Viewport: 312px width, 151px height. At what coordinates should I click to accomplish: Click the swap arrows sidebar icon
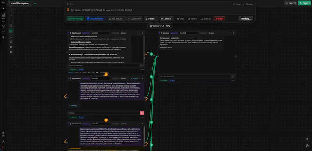point(4,32)
